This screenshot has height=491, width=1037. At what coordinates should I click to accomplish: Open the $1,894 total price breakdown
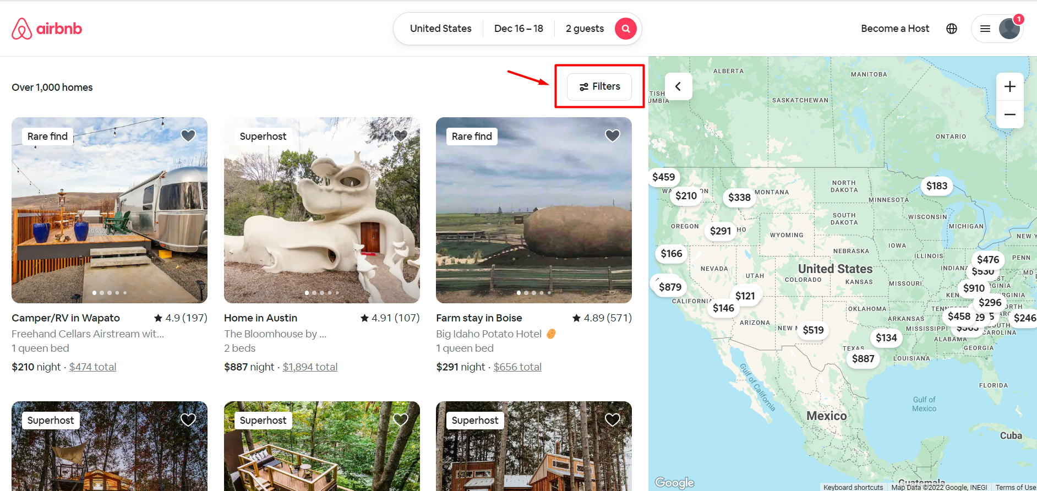pos(310,367)
